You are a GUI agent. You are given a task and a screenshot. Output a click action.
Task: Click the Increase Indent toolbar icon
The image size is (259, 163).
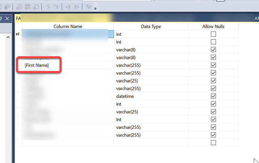tap(76, 7)
